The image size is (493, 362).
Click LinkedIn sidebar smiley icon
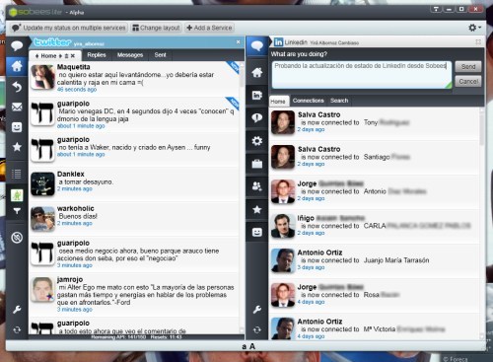coord(257,232)
